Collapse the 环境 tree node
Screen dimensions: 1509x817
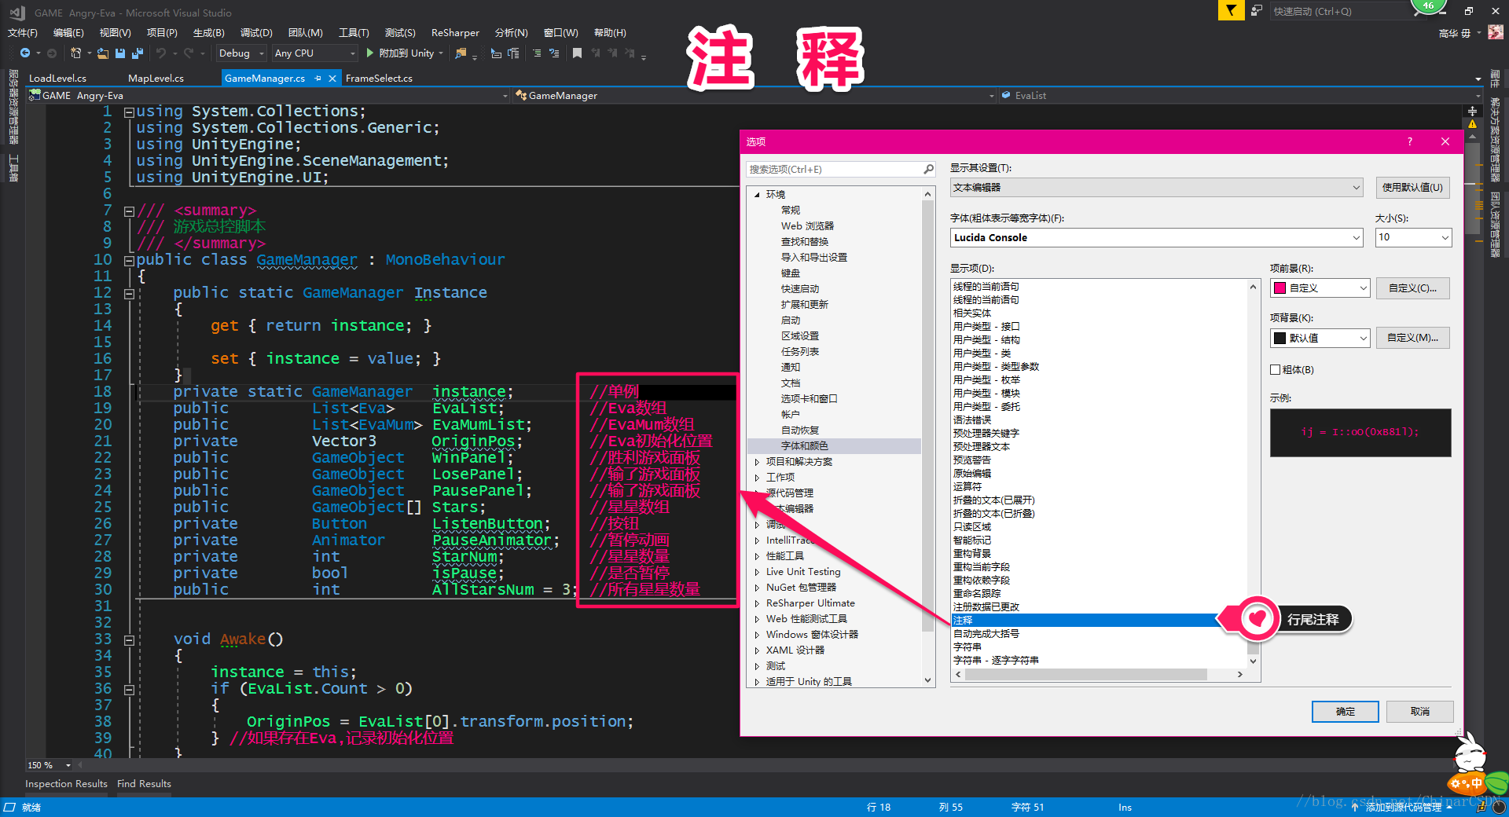pyautogui.click(x=757, y=194)
